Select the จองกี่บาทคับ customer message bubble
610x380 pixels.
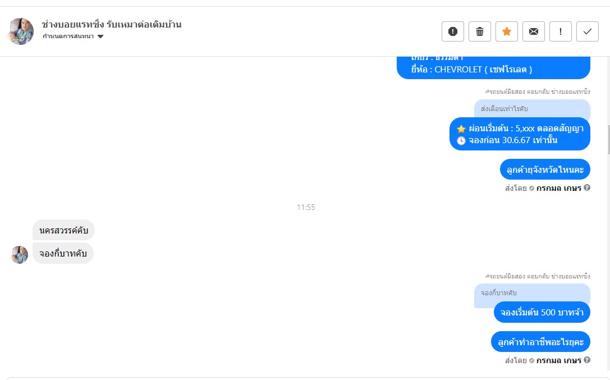(x=63, y=253)
